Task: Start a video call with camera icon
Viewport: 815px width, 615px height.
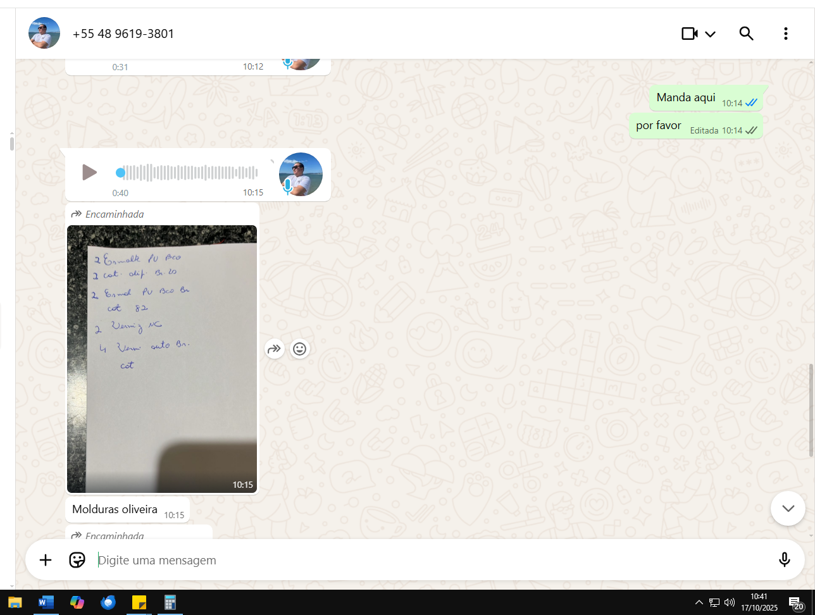Action: pyautogui.click(x=689, y=34)
